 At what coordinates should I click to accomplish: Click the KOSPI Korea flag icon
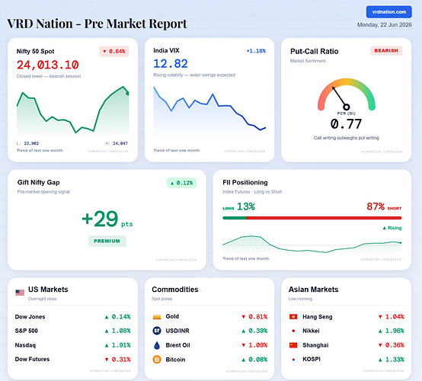(x=293, y=360)
